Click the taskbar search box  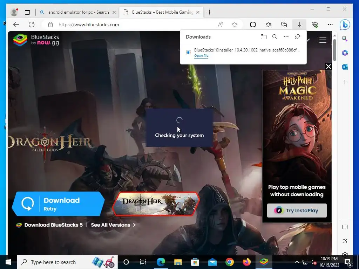click(67, 262)
